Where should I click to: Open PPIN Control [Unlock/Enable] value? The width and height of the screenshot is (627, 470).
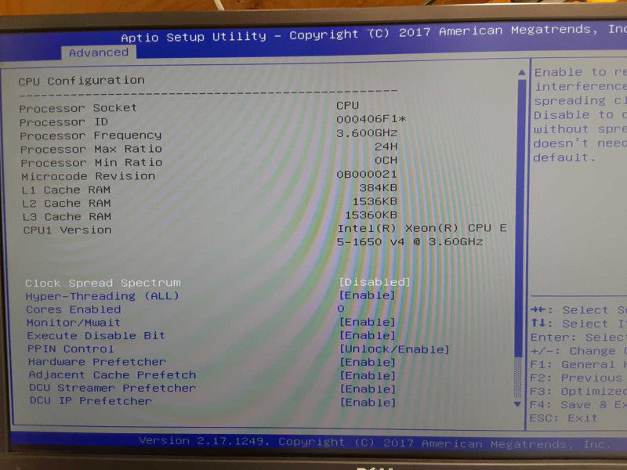click(x=395, y=349)
